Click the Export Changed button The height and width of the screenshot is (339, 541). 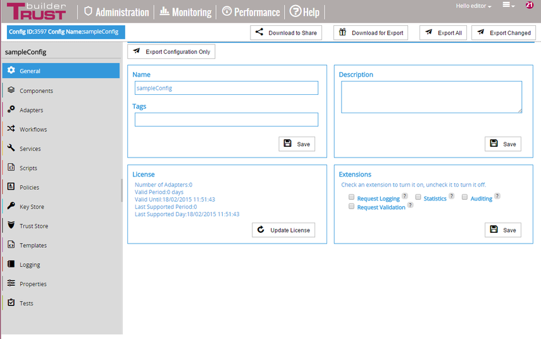pos(504,33)
